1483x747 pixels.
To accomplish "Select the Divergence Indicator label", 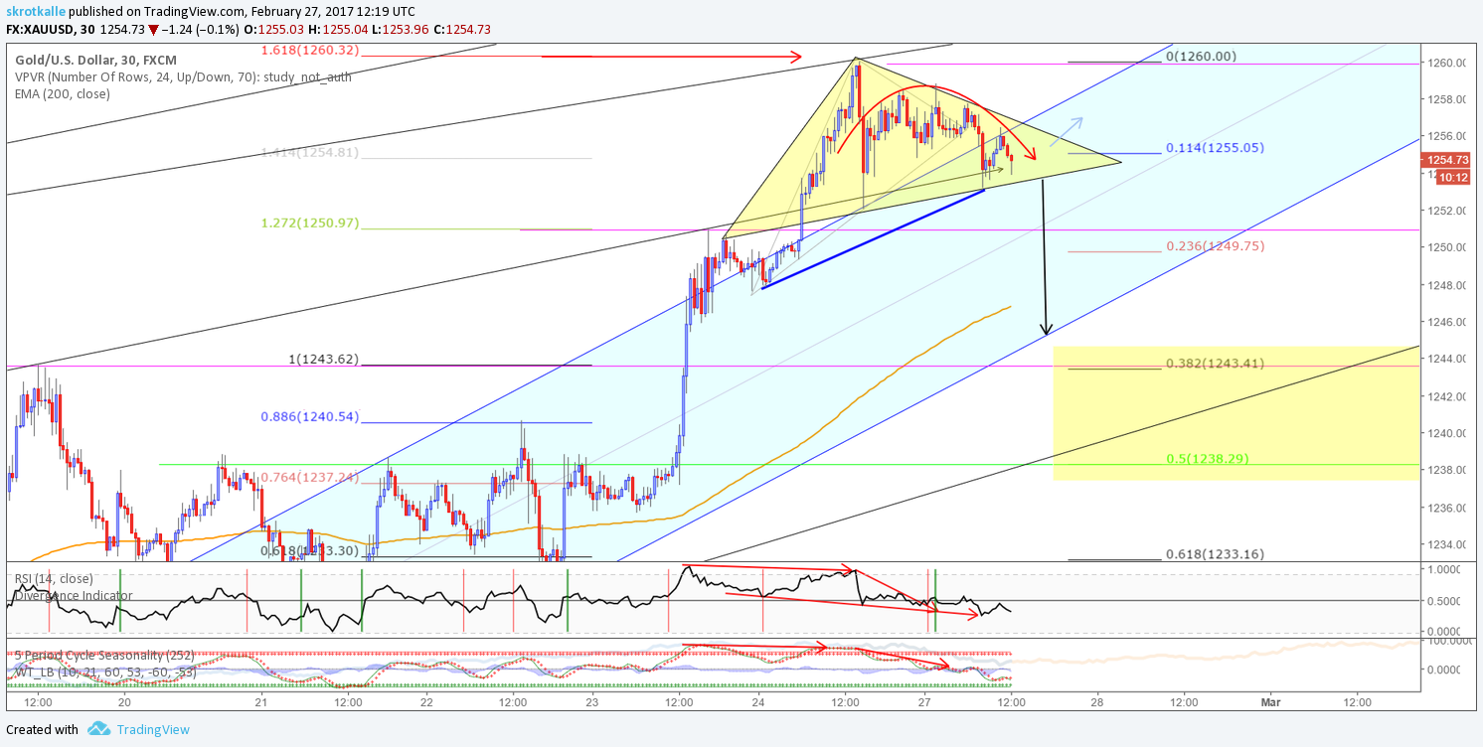I will coord(73,595).
